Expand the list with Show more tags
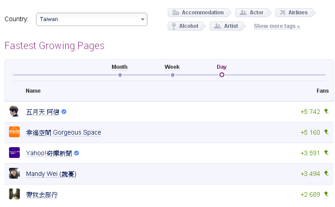 pos(277,26)
